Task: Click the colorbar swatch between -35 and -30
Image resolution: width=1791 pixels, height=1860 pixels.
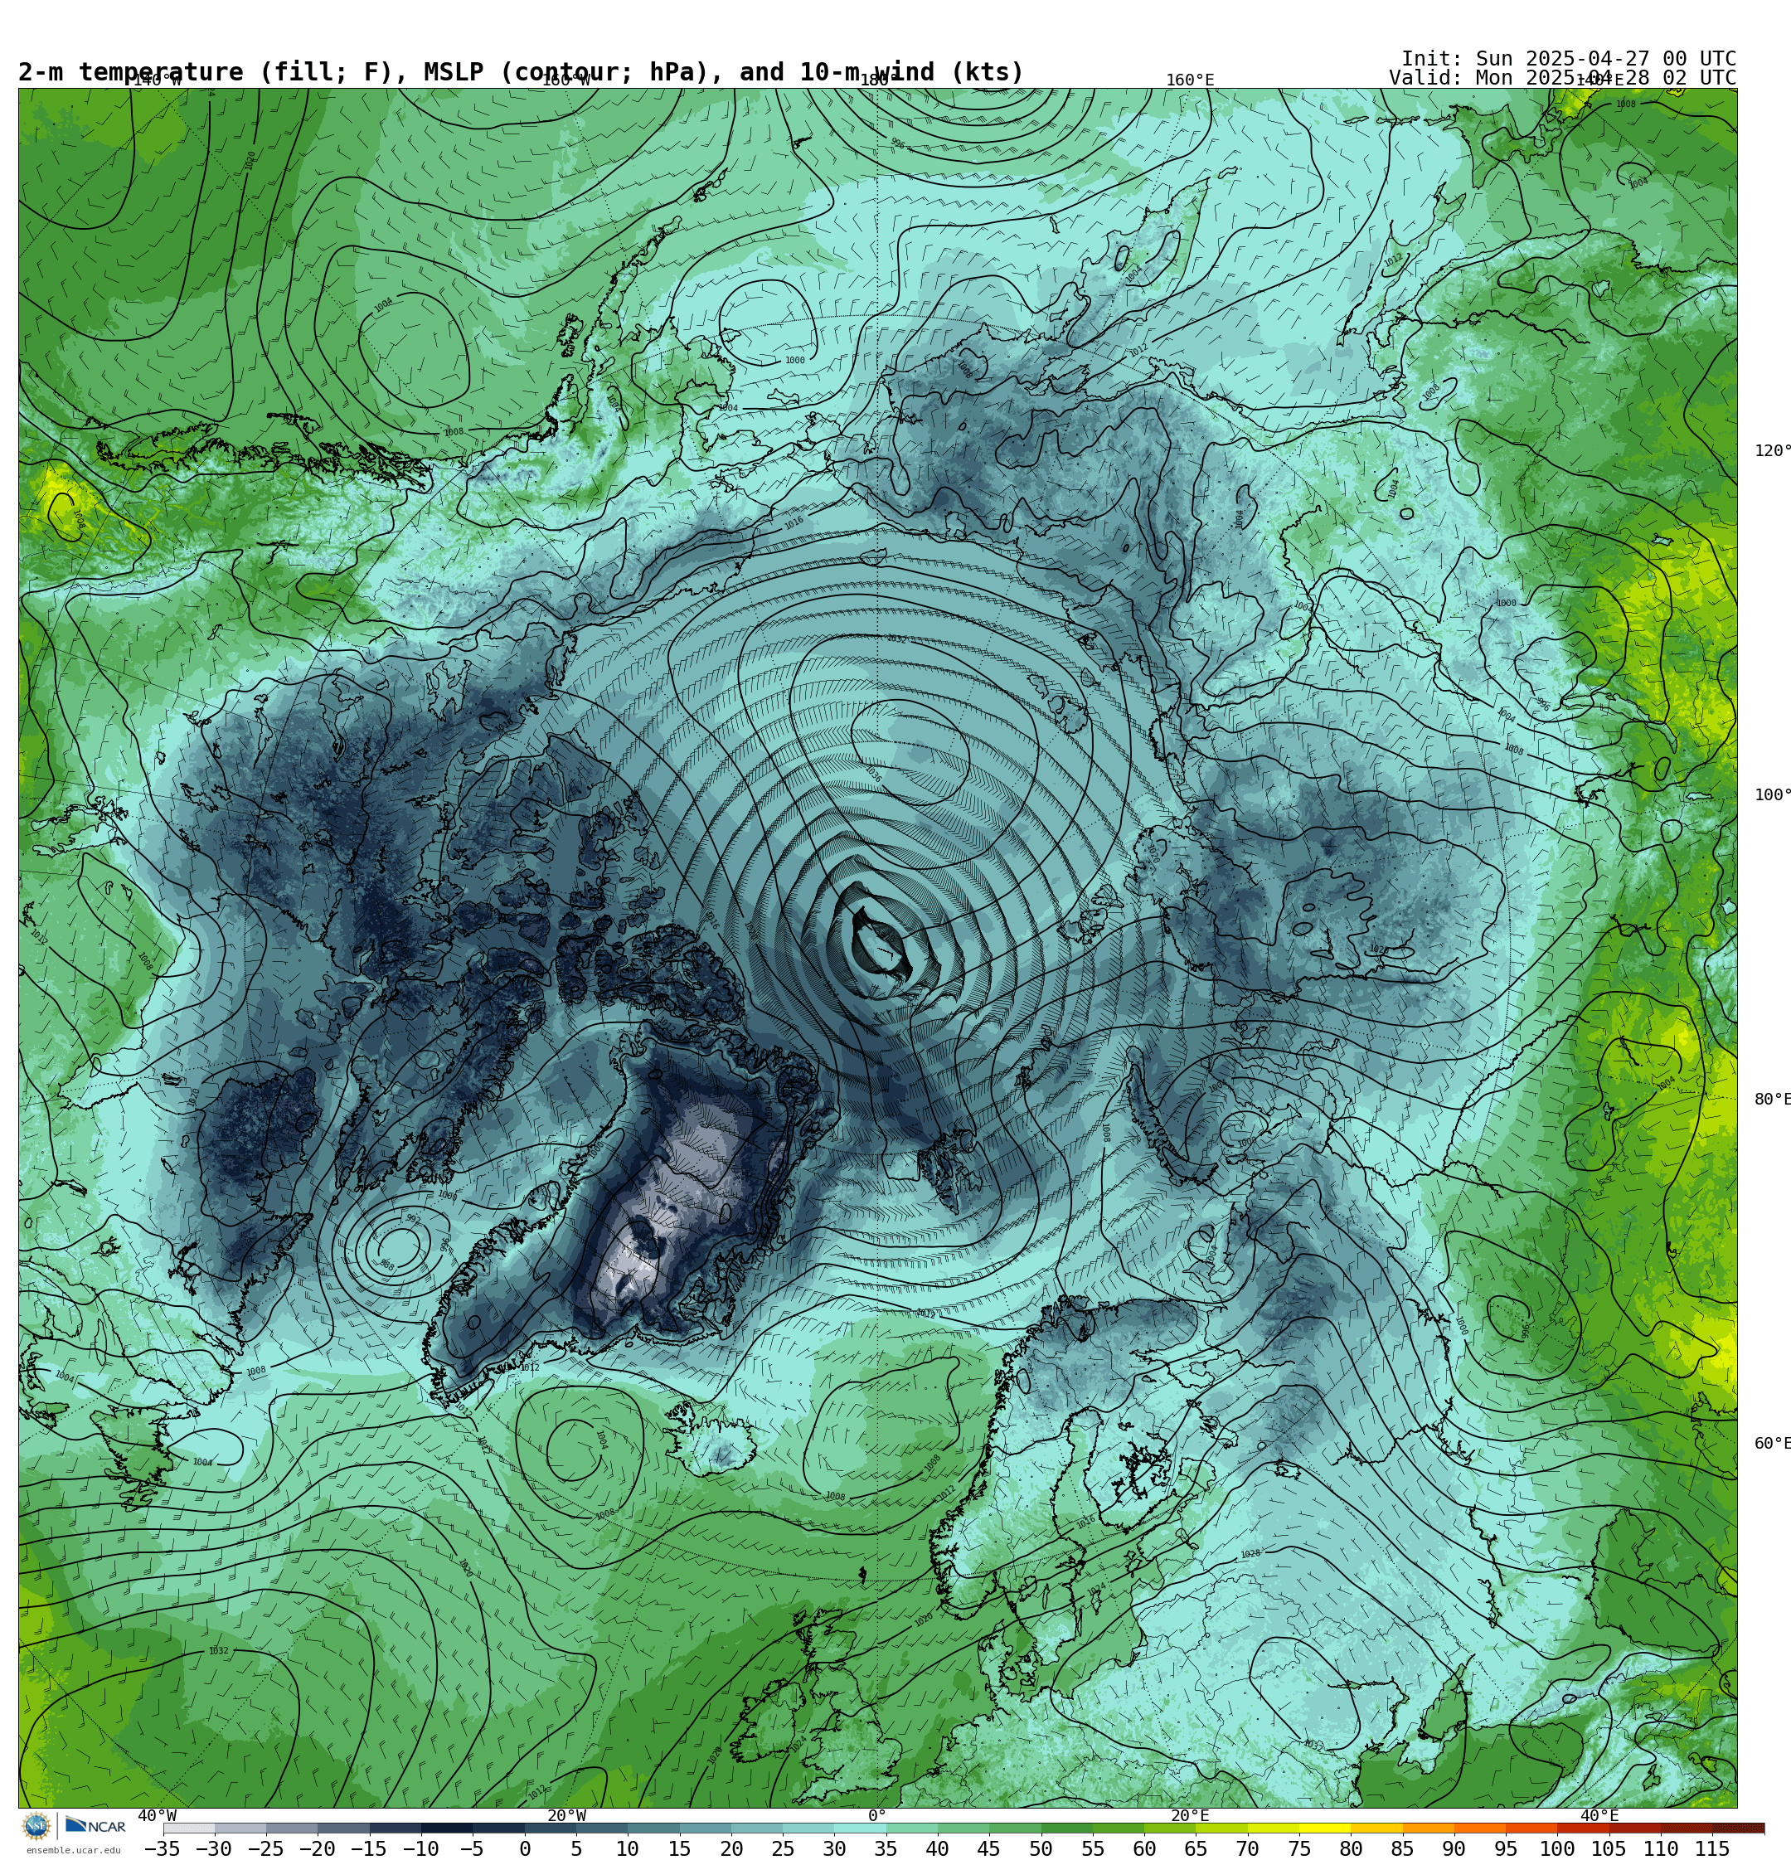Action: (189, 1828)
